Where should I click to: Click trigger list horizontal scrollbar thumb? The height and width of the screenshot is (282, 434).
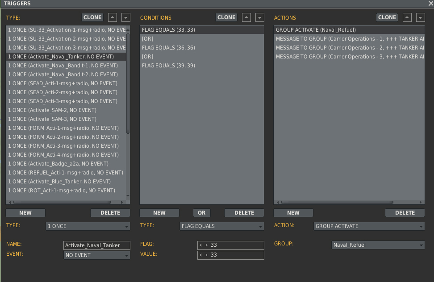click(62, 203)
